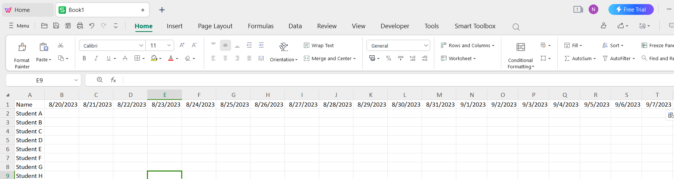Screen dimensions: 674x179
Task: Apply the yellow fill color swatch
Action: 154,58
